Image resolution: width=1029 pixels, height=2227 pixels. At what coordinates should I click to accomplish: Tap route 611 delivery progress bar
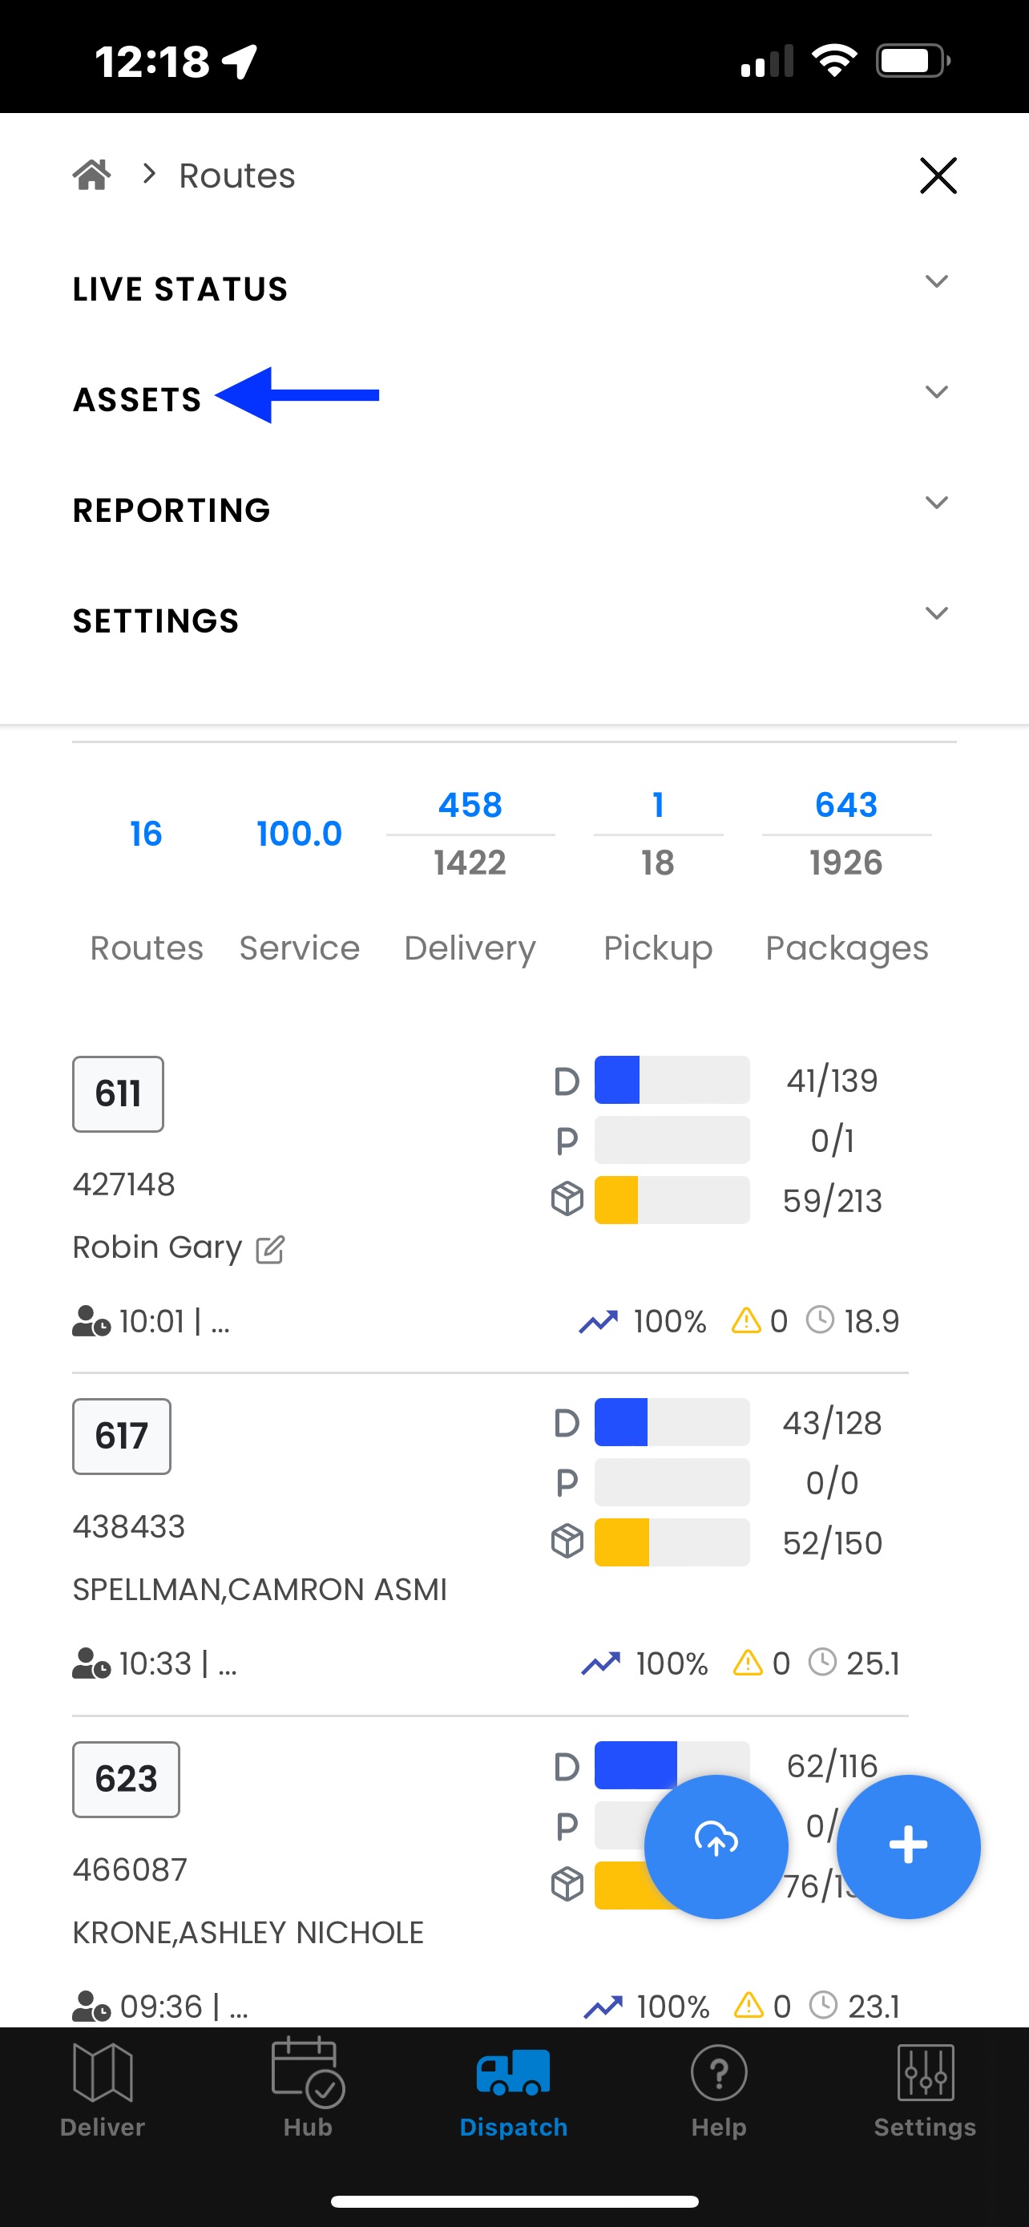coord(672,1080)
